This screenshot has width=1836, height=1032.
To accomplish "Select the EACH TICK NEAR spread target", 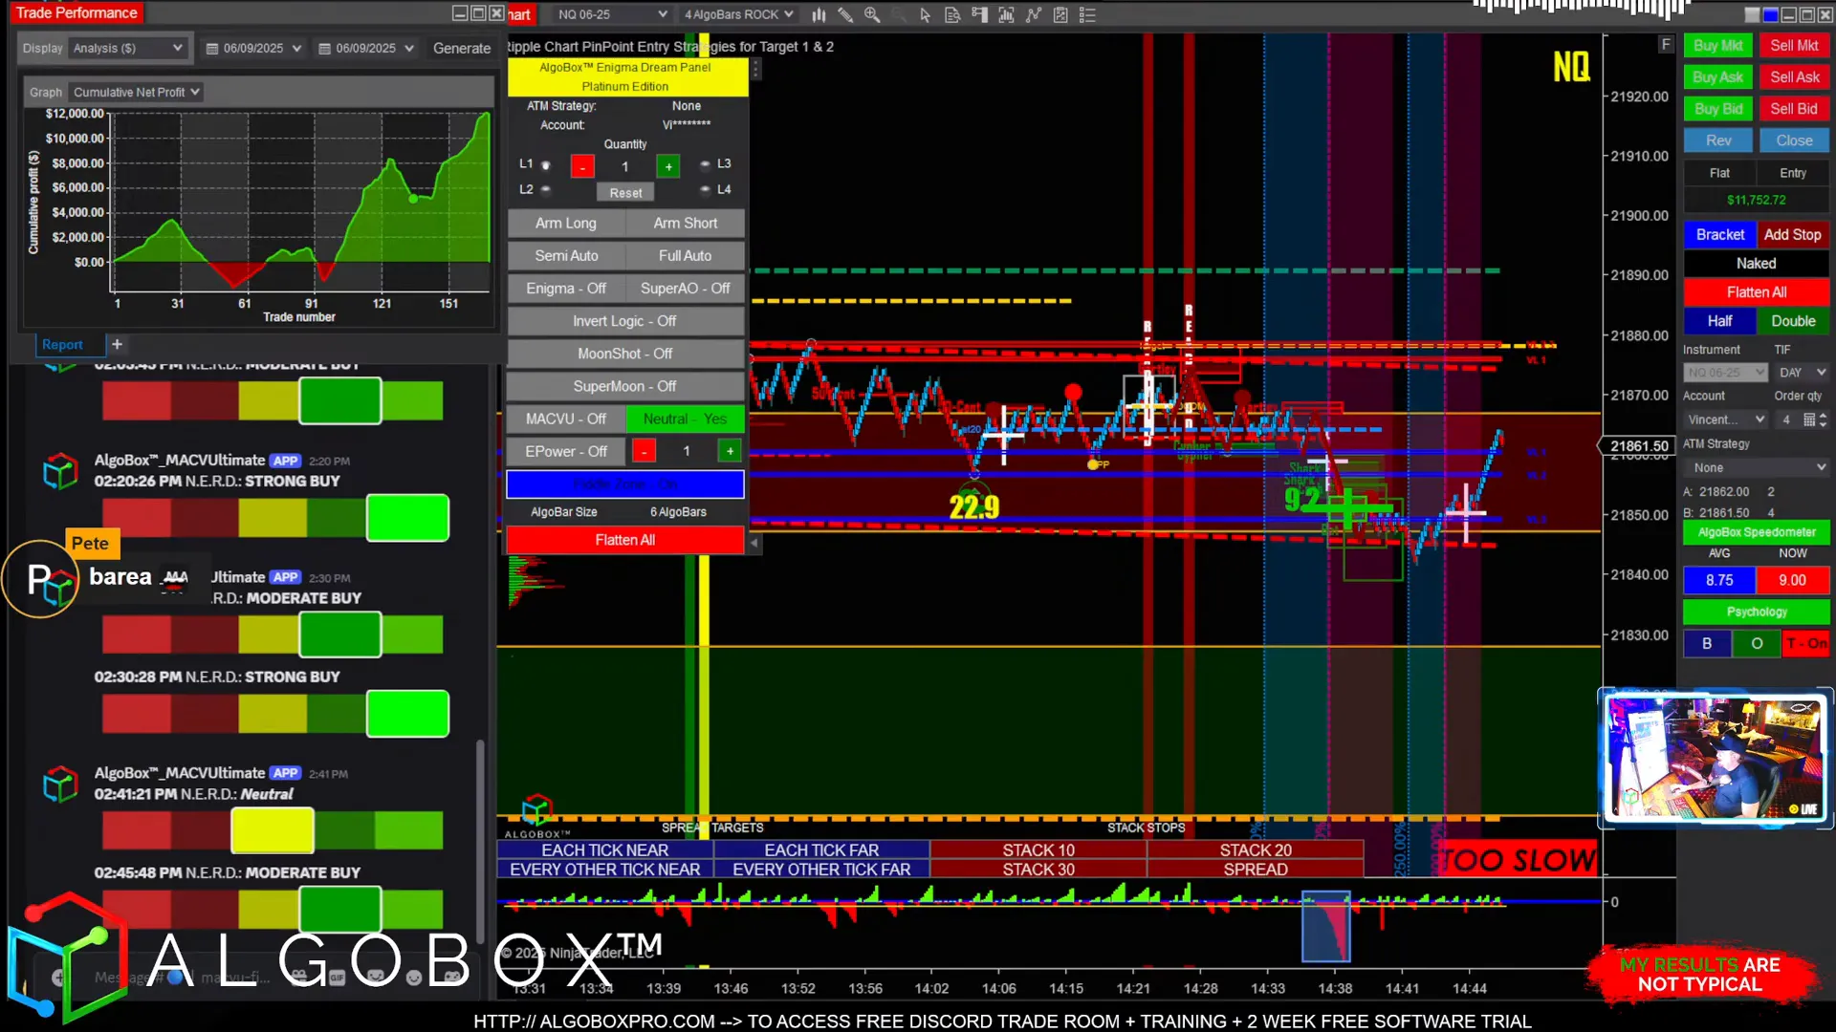I will pyautogui.click(x=604, y=849).
